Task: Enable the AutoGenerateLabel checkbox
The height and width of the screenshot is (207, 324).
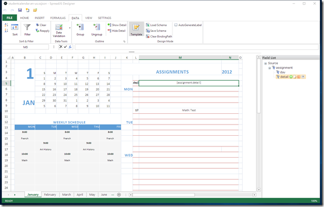Action: [x=176, y=25]
